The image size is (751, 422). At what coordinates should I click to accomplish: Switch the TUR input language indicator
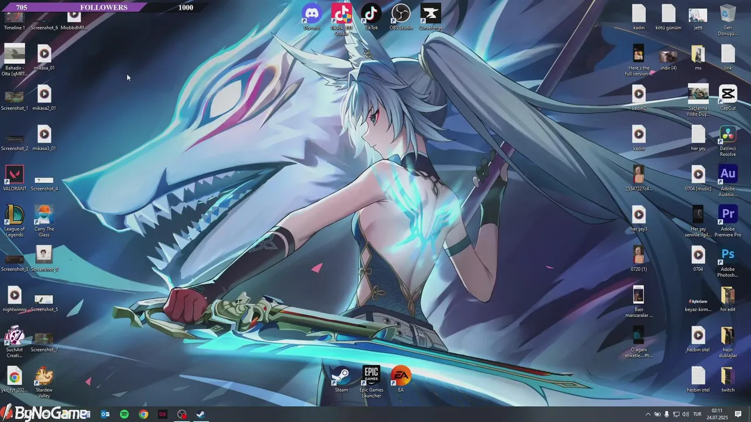tap(698, 414)
